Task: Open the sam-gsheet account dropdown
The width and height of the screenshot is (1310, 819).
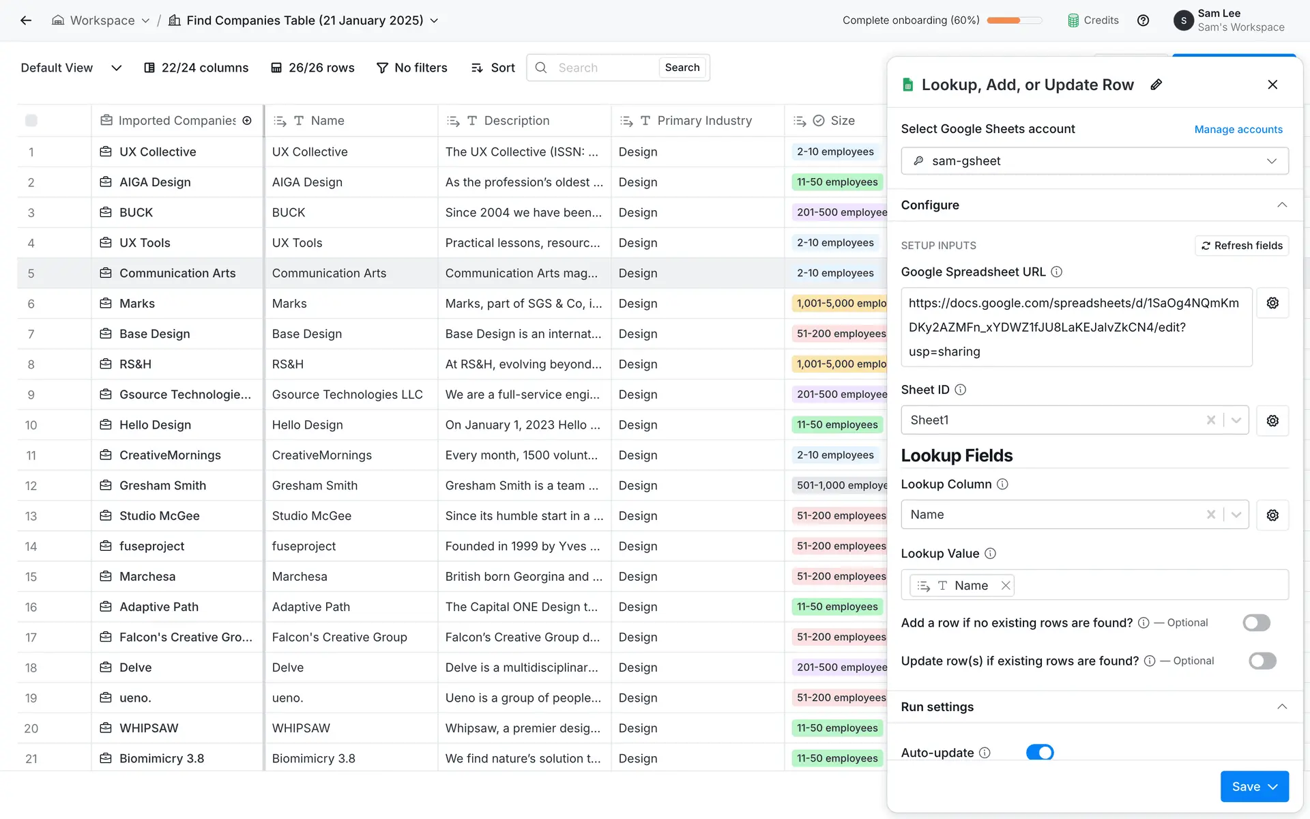Action: [x=1094, y=161]
